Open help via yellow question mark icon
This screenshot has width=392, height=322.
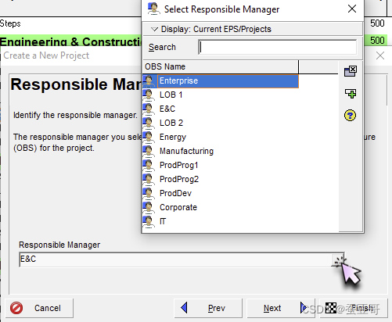click(350, 116)
